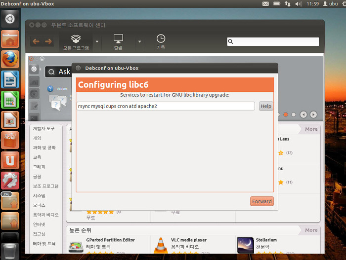Open LibreOffice Calc from the launcher
Screen dimensions: 346x260
tap(10, 100)
